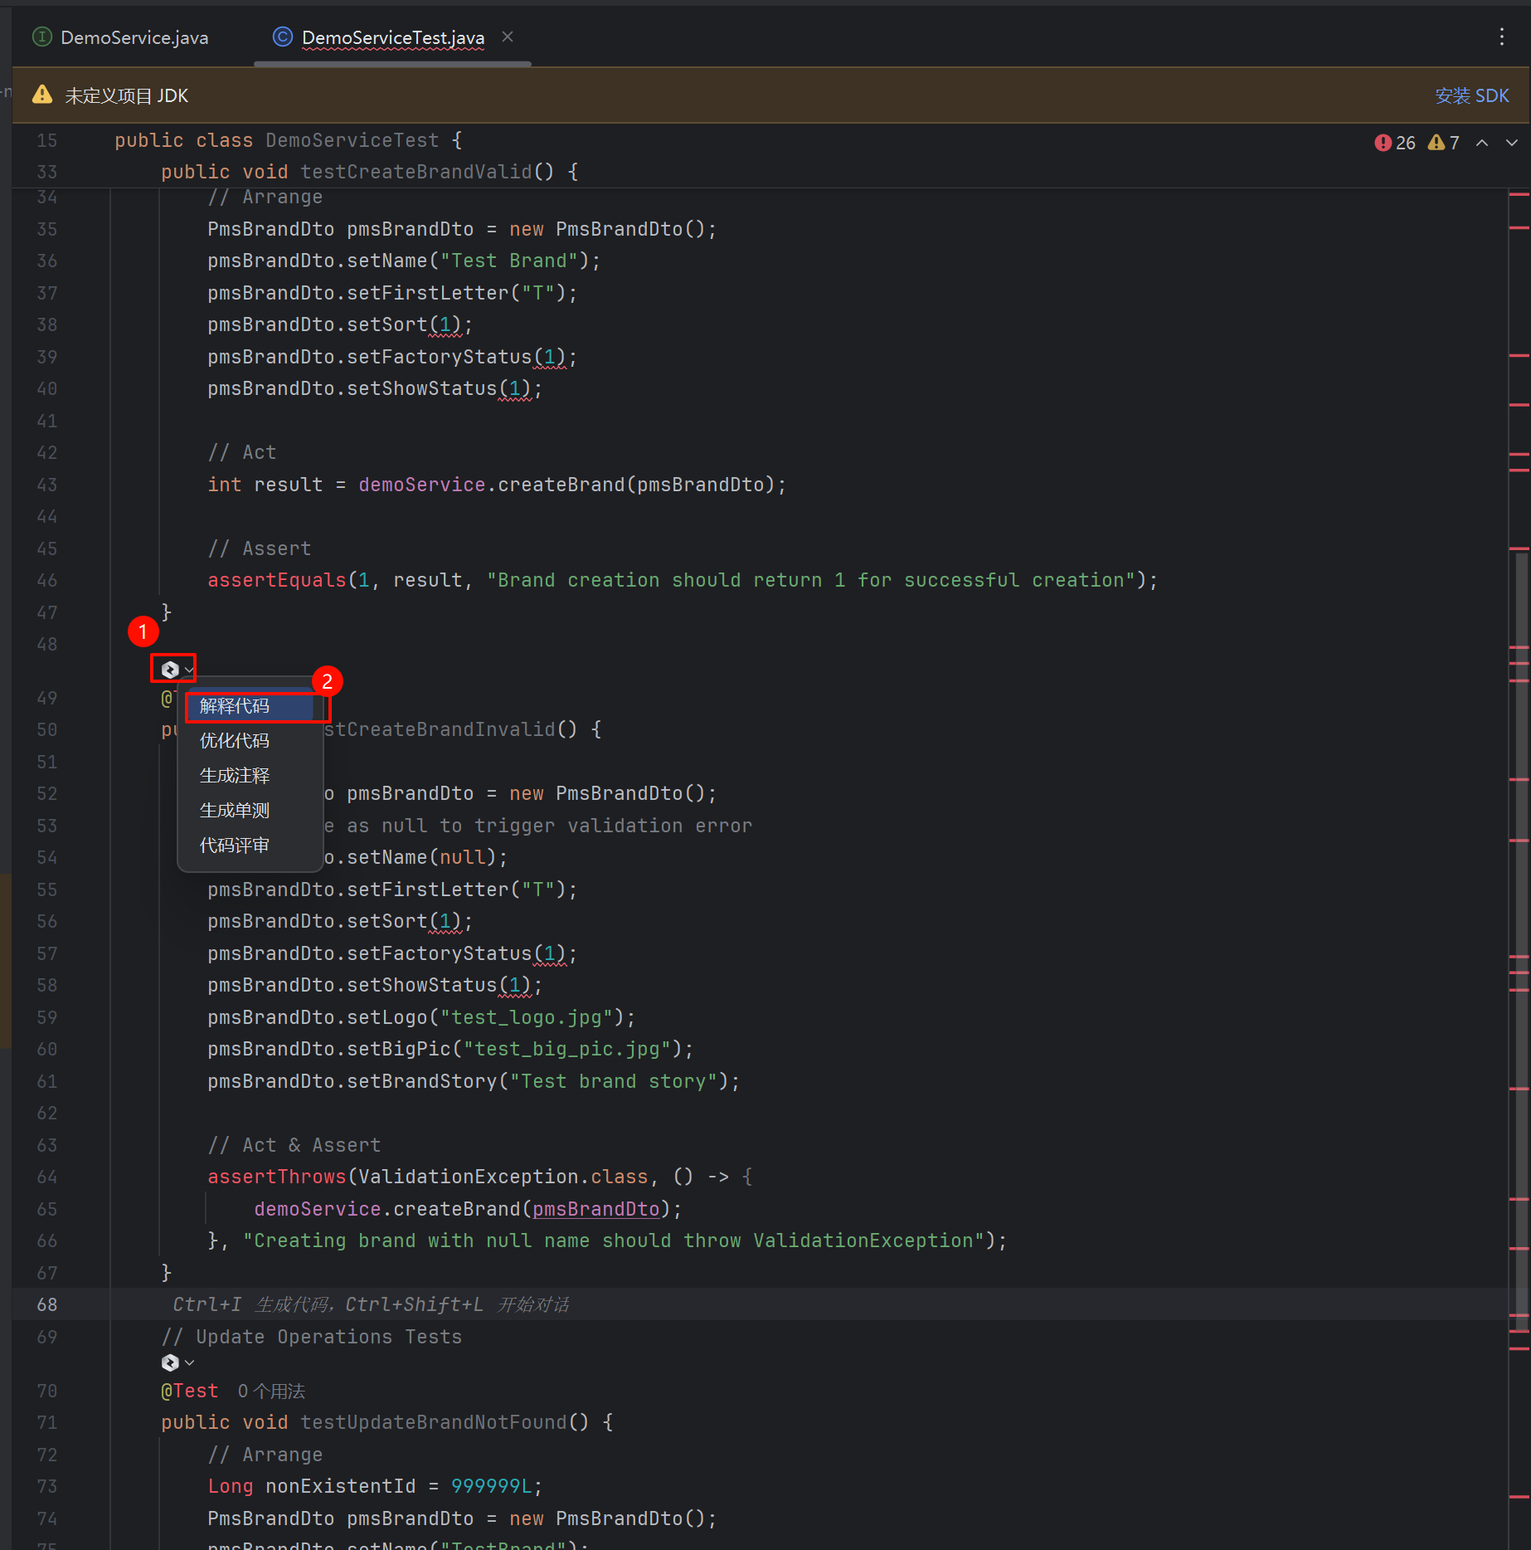
Task: Click the 999999L value on line 73
Action: [x=491, y=1486]
